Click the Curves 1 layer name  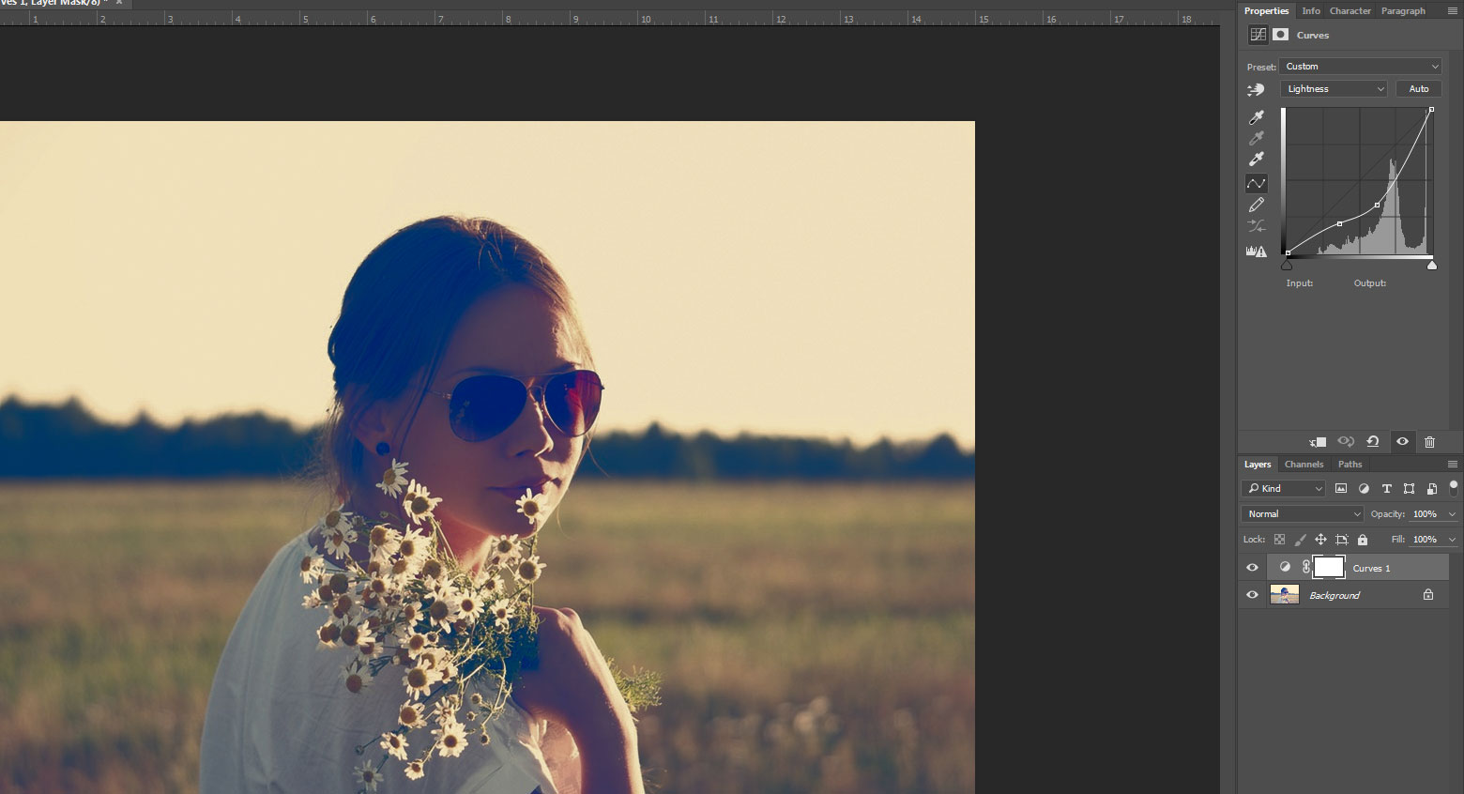1371,569
